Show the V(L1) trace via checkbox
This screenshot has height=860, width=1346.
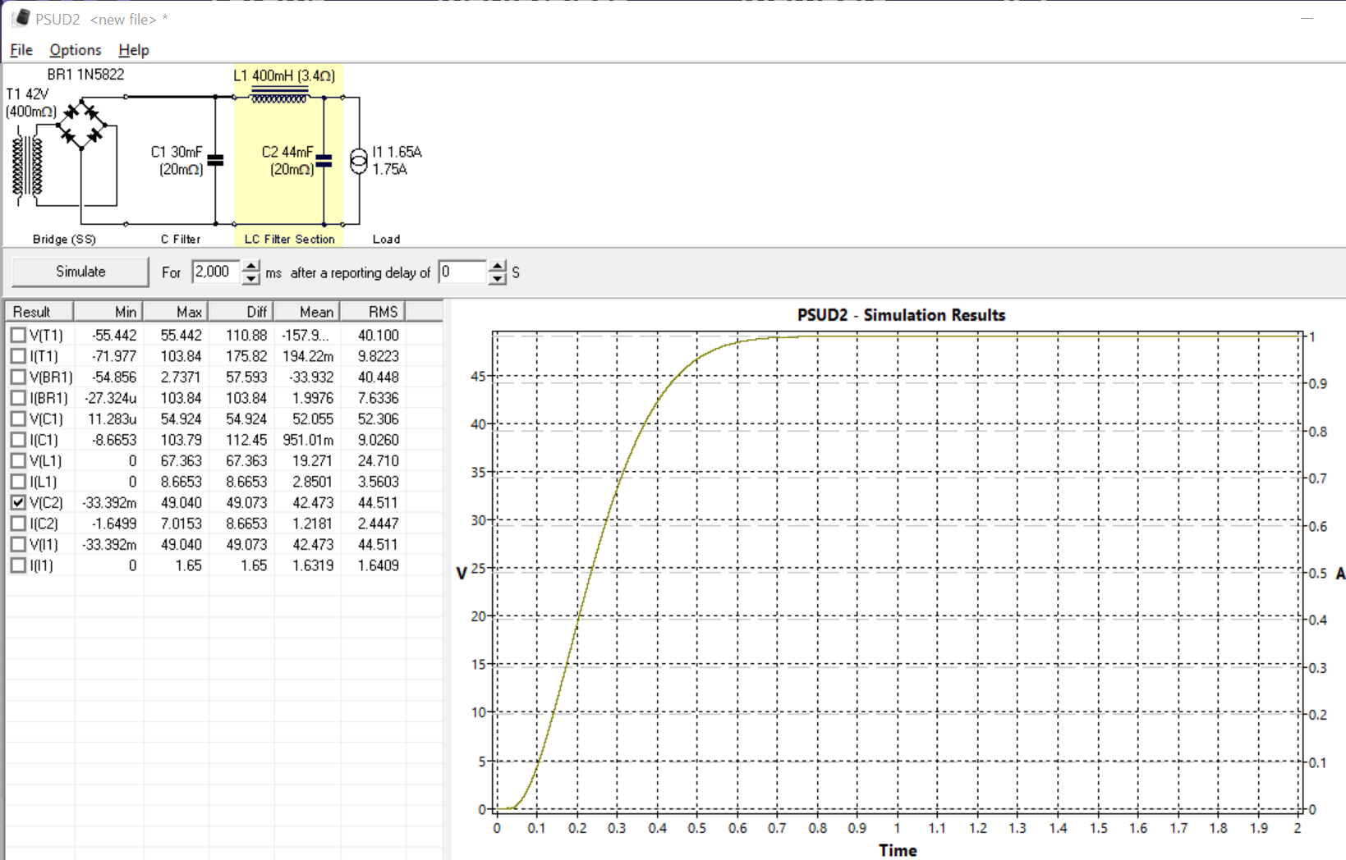coord(18,460)
